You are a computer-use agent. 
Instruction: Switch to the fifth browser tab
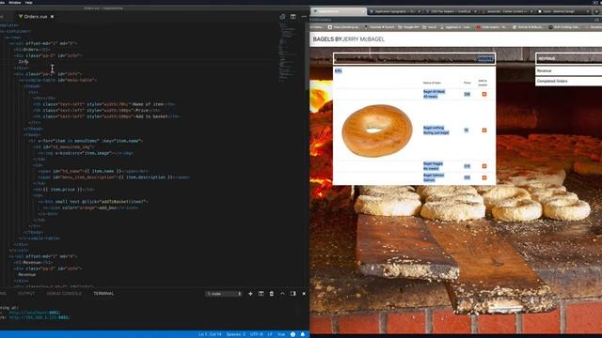[563, 11]
